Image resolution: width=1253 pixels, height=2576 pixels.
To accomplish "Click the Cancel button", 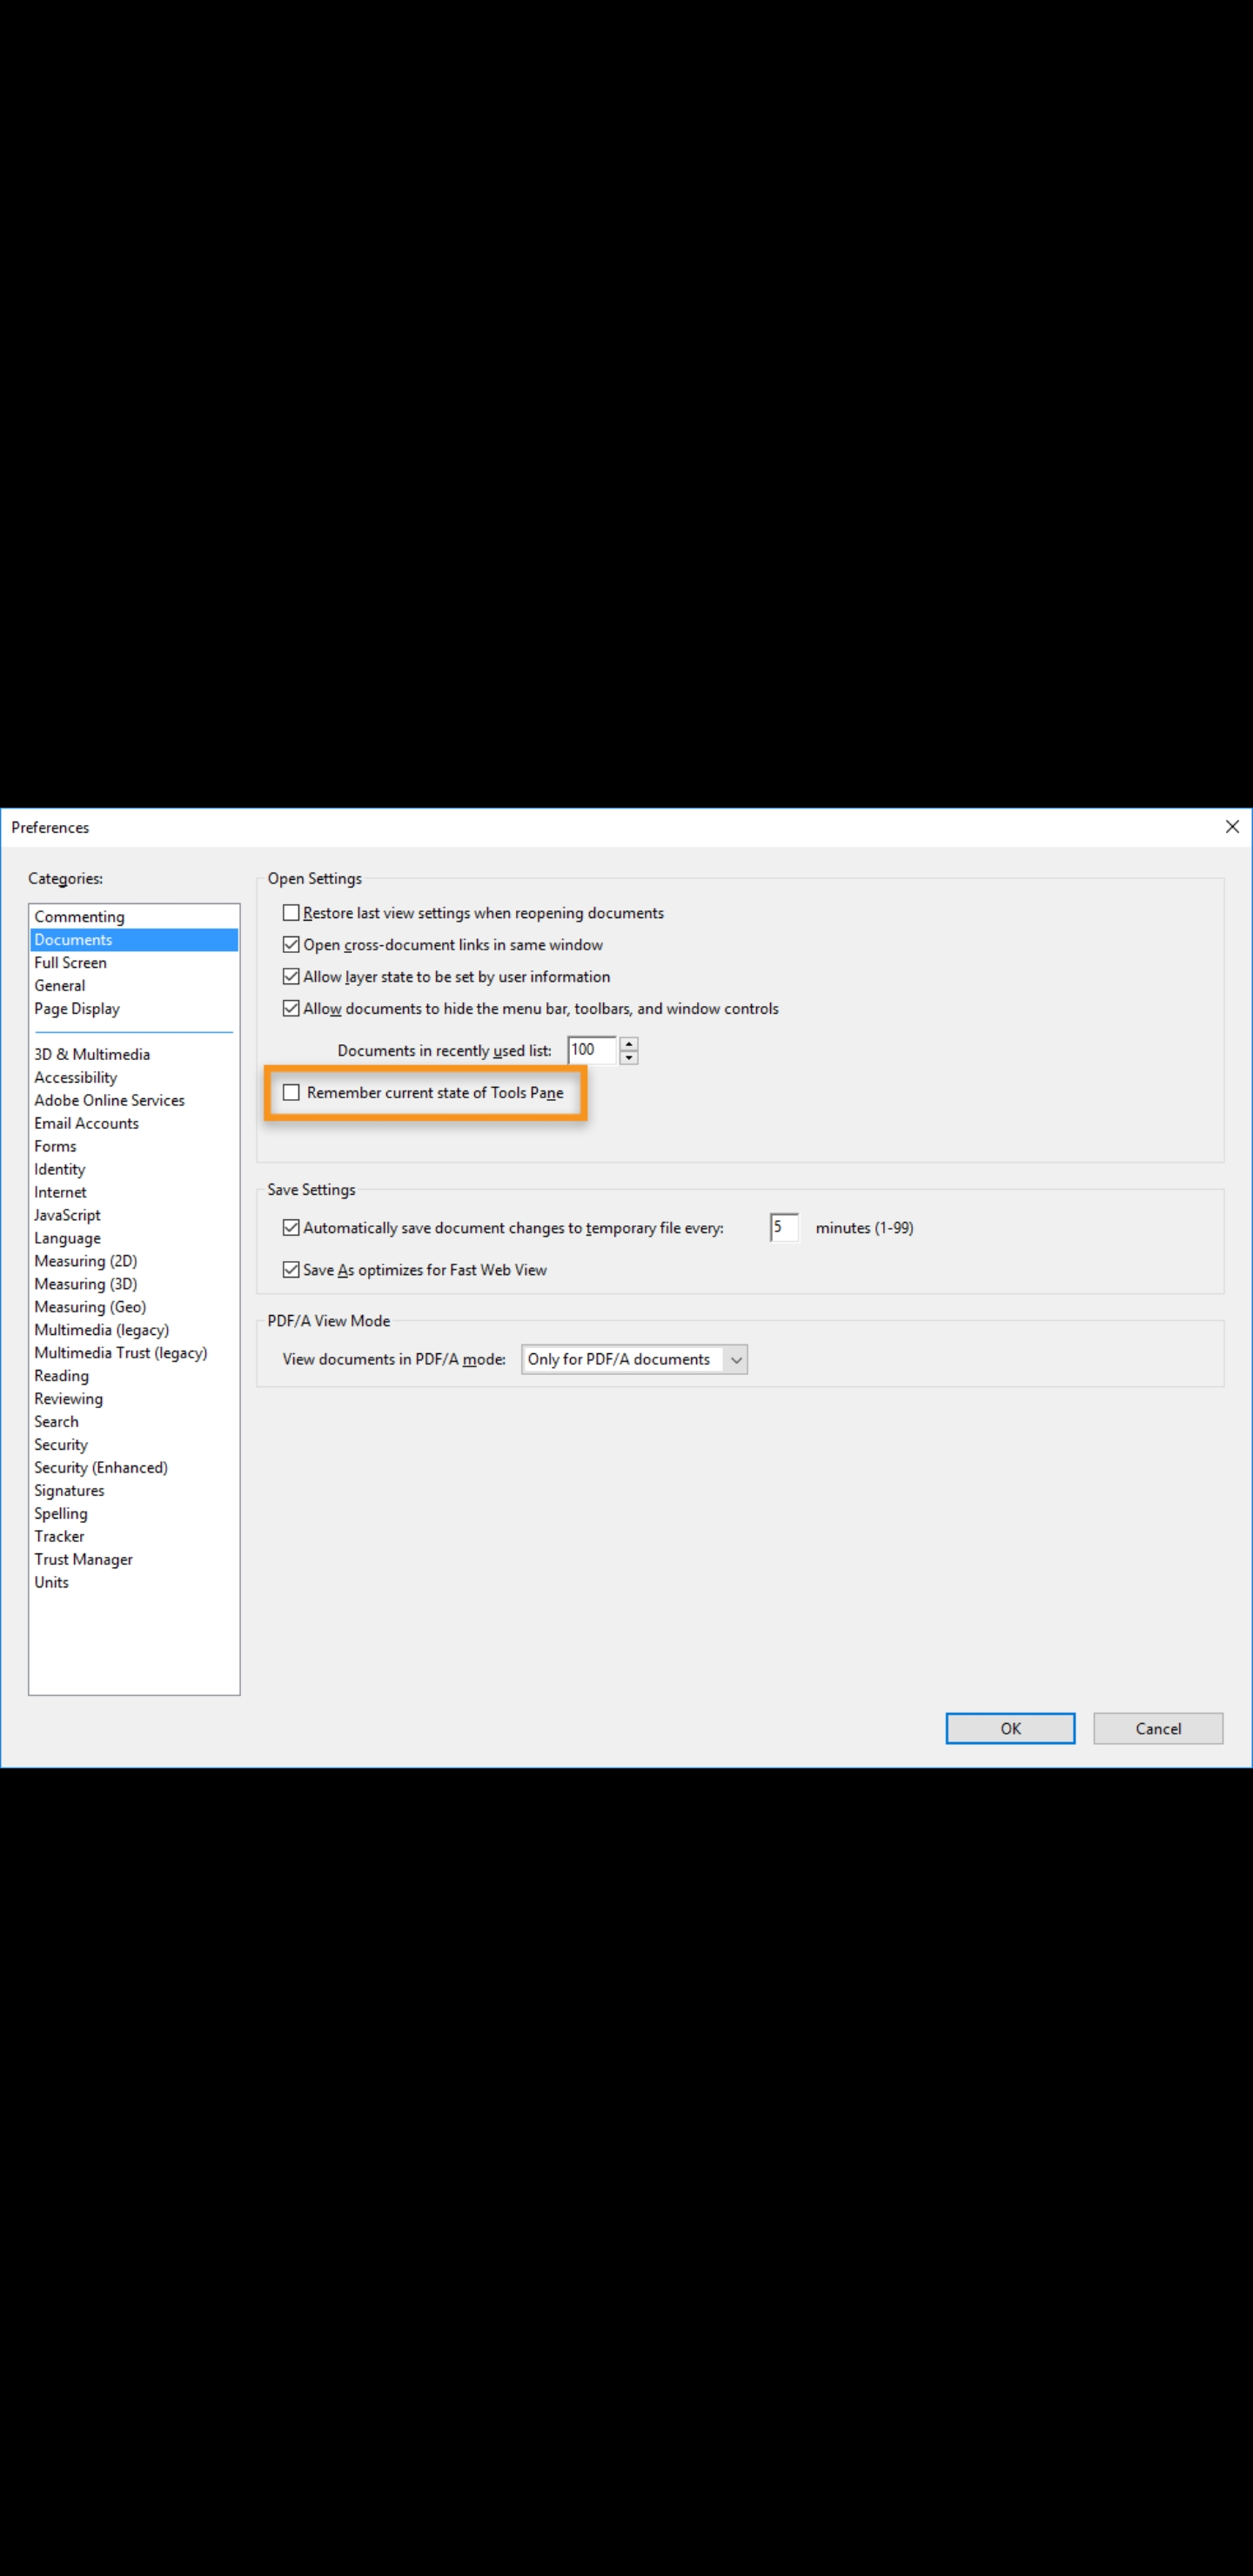I will (x=1158, y=1728).
